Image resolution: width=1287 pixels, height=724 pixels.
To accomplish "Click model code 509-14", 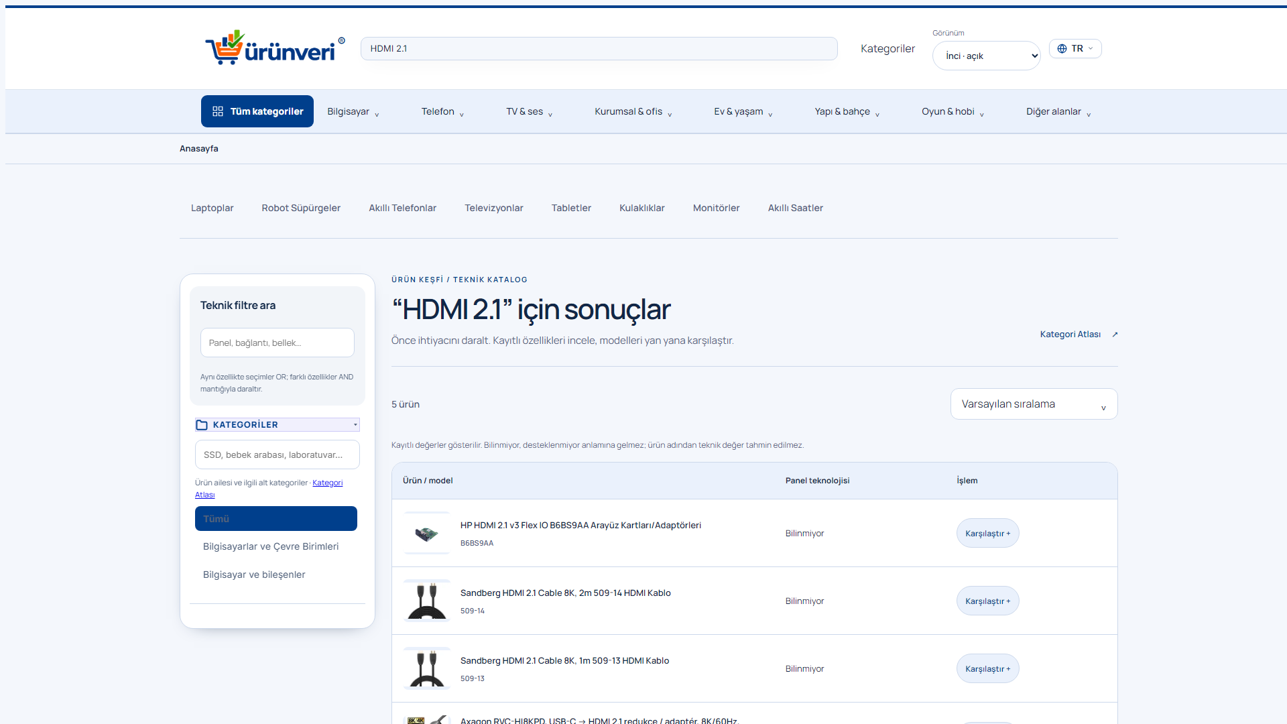I will (x=473, y=611).
